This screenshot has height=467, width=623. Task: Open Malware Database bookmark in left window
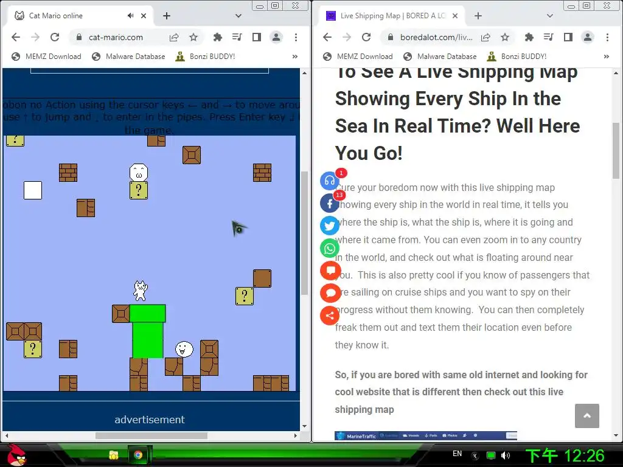pos(128,57)
